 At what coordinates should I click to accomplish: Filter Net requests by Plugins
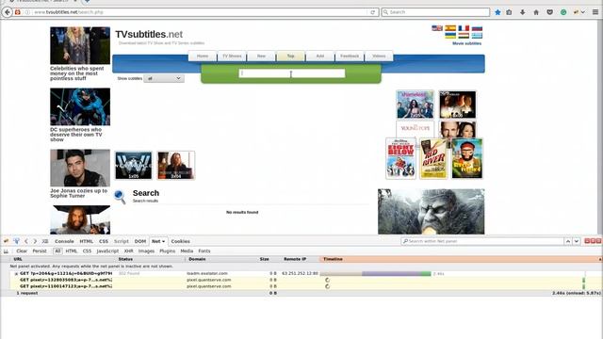point(168,251)
